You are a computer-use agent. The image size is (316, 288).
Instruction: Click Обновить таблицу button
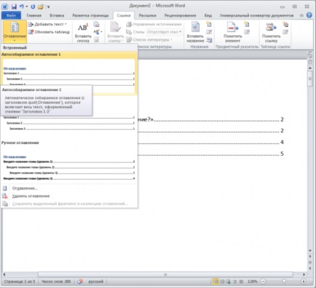point(49,32)
